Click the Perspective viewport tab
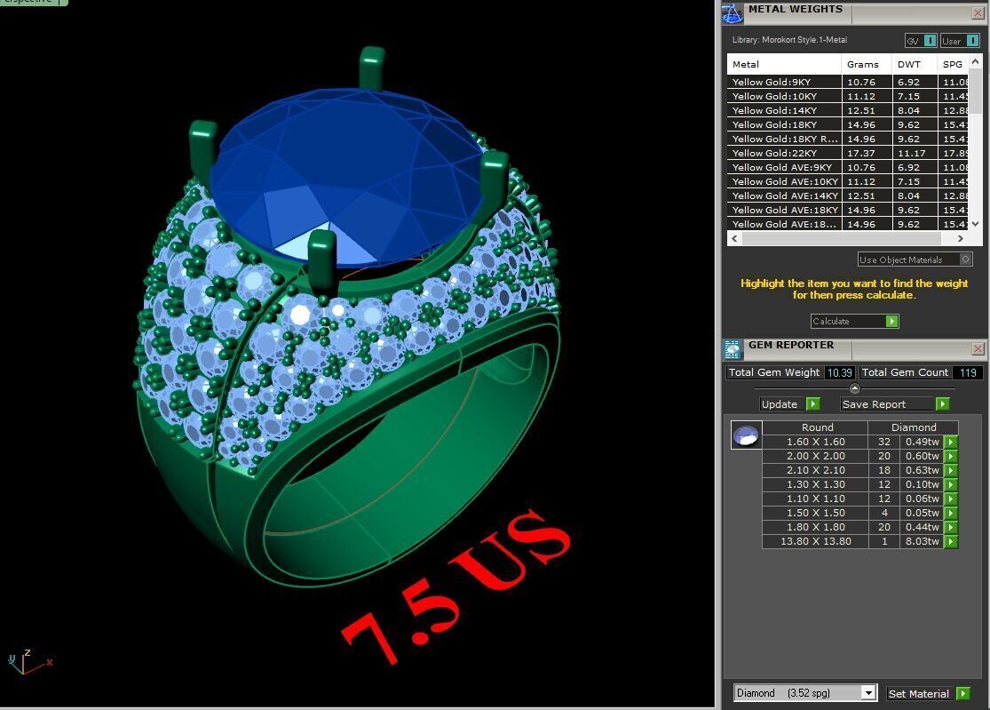990x710 pixels. coord(32,2)
